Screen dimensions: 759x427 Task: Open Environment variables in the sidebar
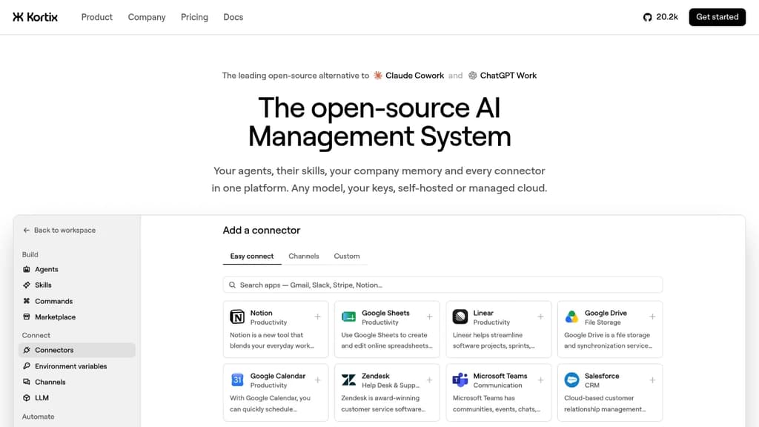tap(77, 366)
